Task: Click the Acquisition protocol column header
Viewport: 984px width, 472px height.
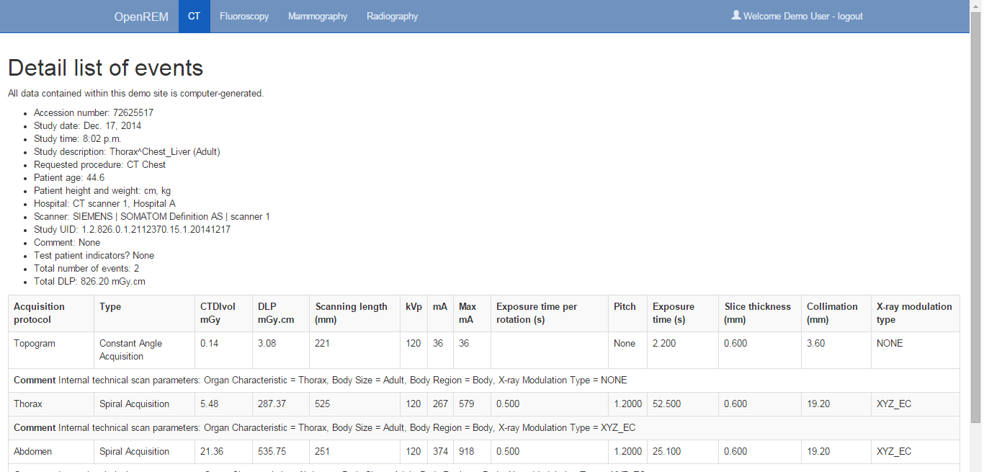Action: (40, 313)
